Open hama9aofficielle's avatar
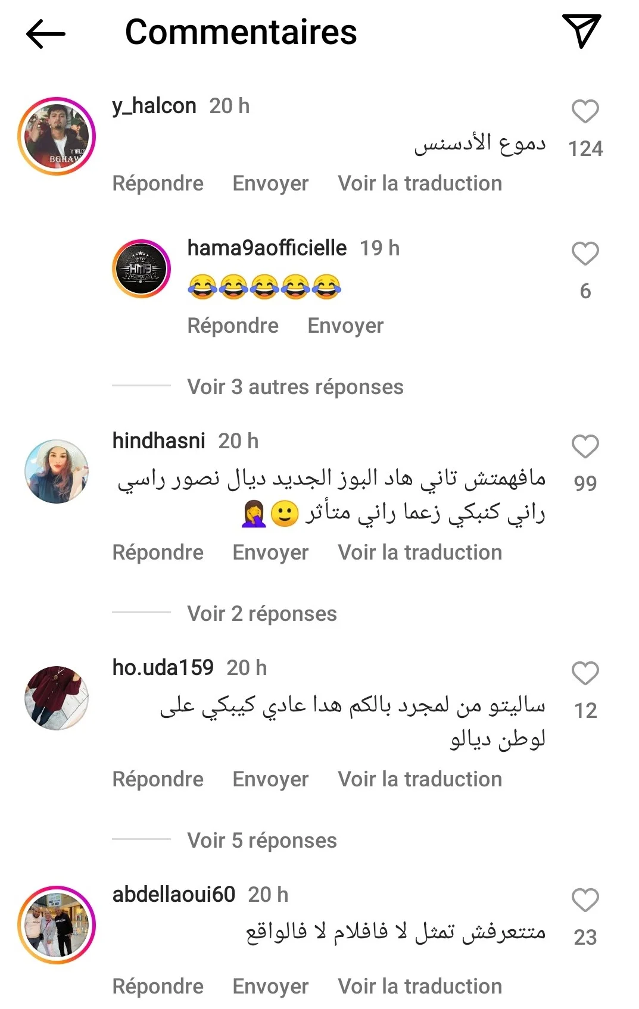This screenshot has width=639, height=1009. pyautogui.click(x=141, y=268)
